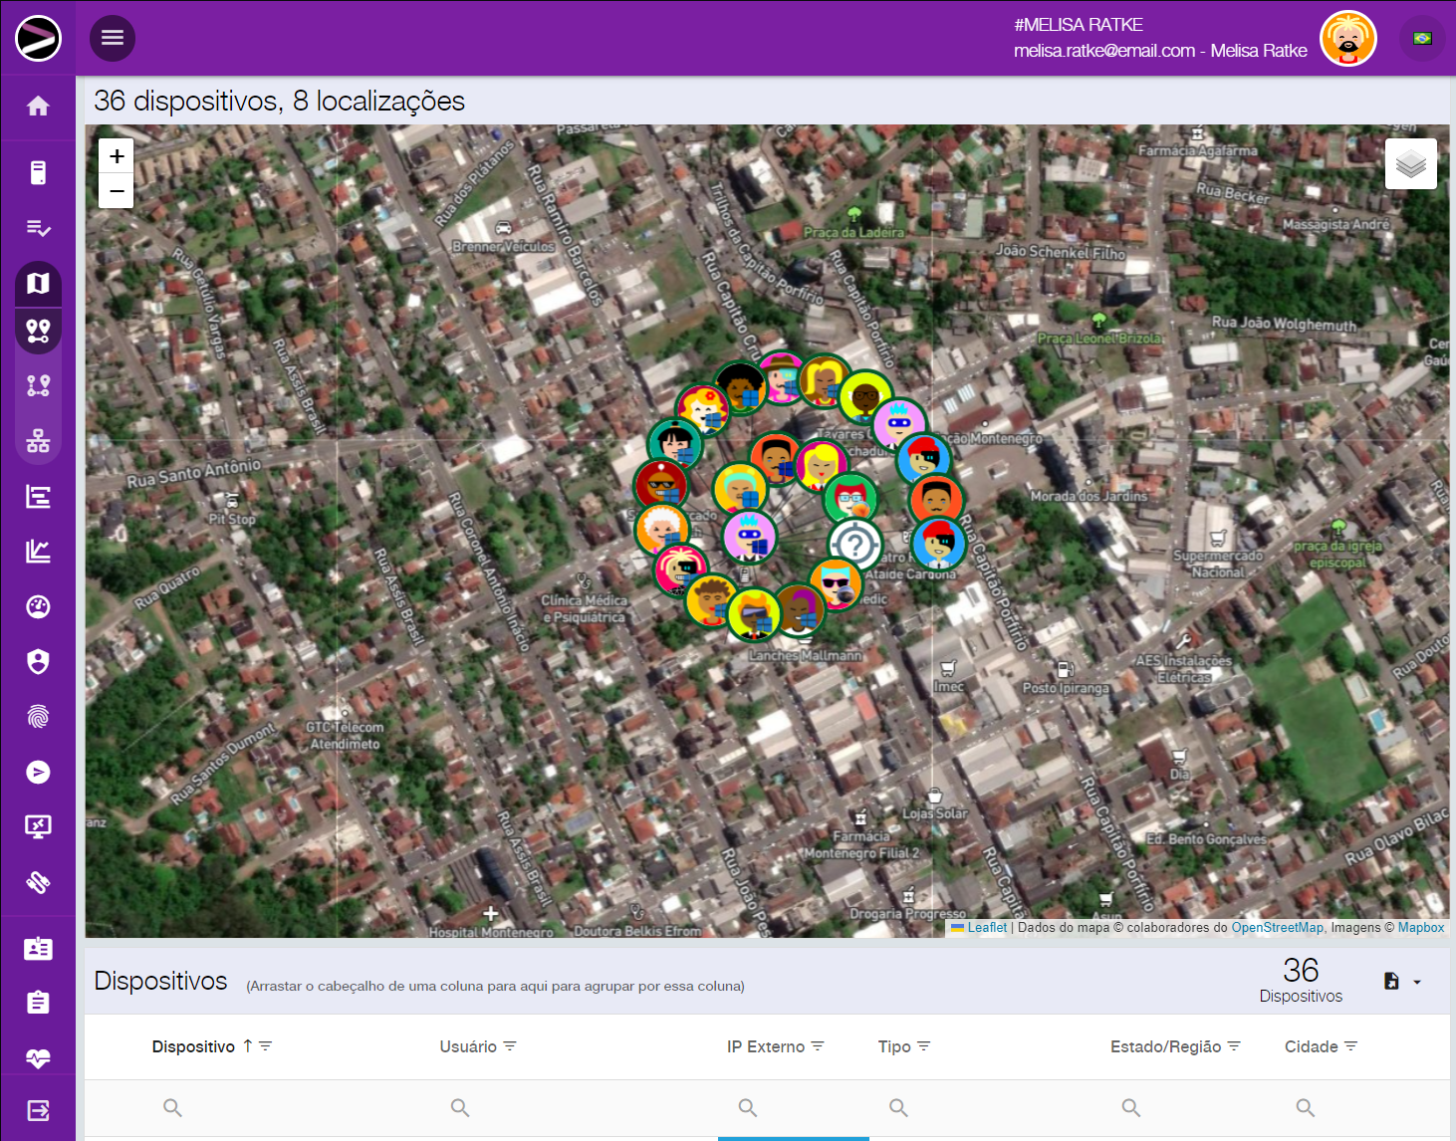Image resolution: width=1456 pixels, height=1141 pixels.
Task: Open the Brazil flag language selector
Action: click(1422, 39)
